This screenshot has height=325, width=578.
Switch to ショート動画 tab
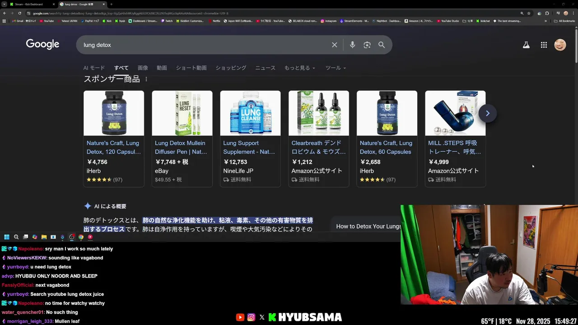(191, 68)
